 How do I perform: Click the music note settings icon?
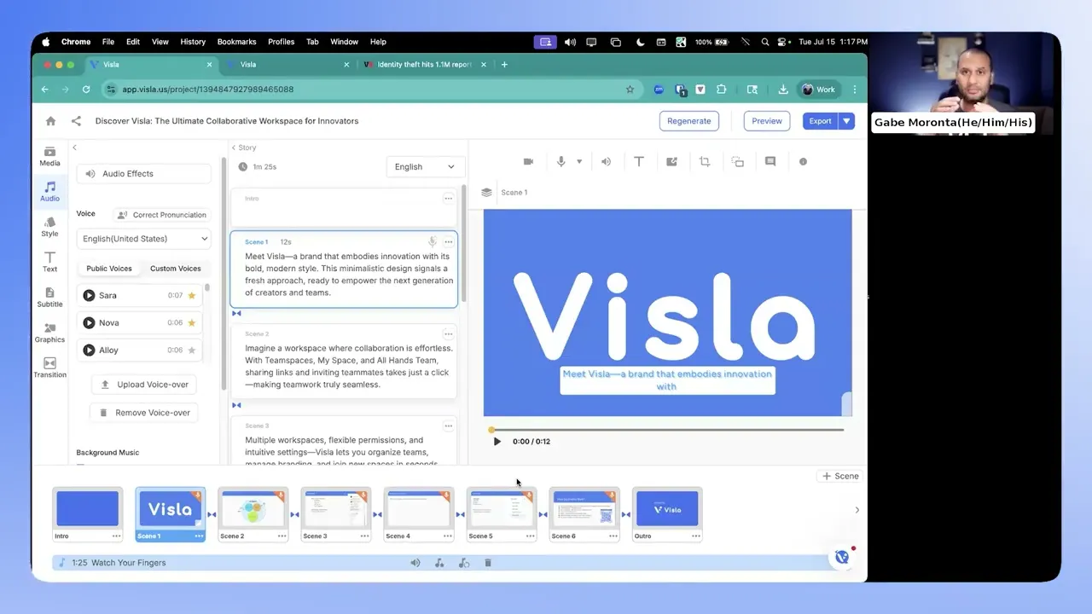pos(463,563)
